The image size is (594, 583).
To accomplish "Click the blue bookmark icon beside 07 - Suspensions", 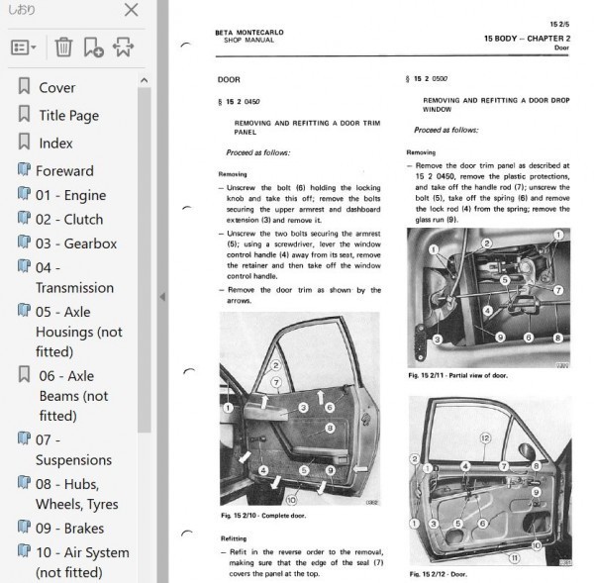I will [x=24, y=437].
